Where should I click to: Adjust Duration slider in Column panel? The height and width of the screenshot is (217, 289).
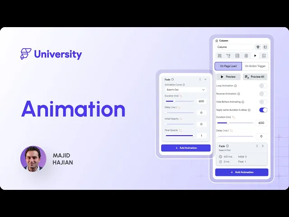click(x=235, y=123)
